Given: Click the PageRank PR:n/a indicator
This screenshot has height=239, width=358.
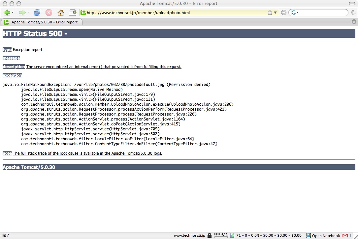Looking at the screenshot, I should tap(220, 235).
